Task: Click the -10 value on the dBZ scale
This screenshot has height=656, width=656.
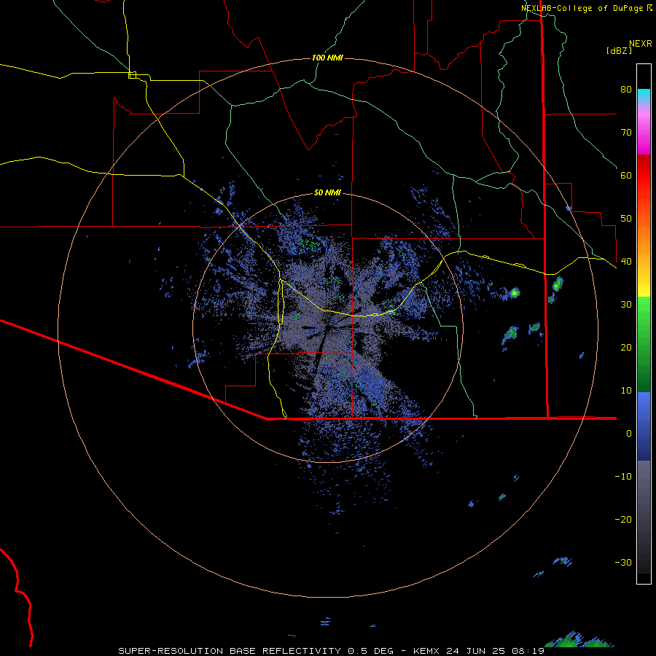Action: click(623, 477)
